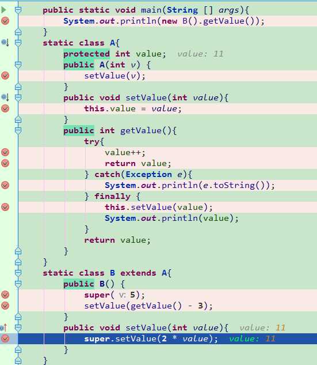This screenshot has height=365, width=317.
Task: Click 'extends' keyword in class B declaration
Action: [x=138, y=273]
